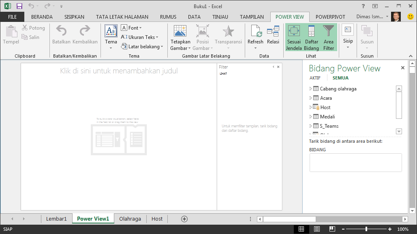Viewport: 417px width, 234px height.
Task: Toggle the Daftar Bidang field list
Action: [311, 37]
